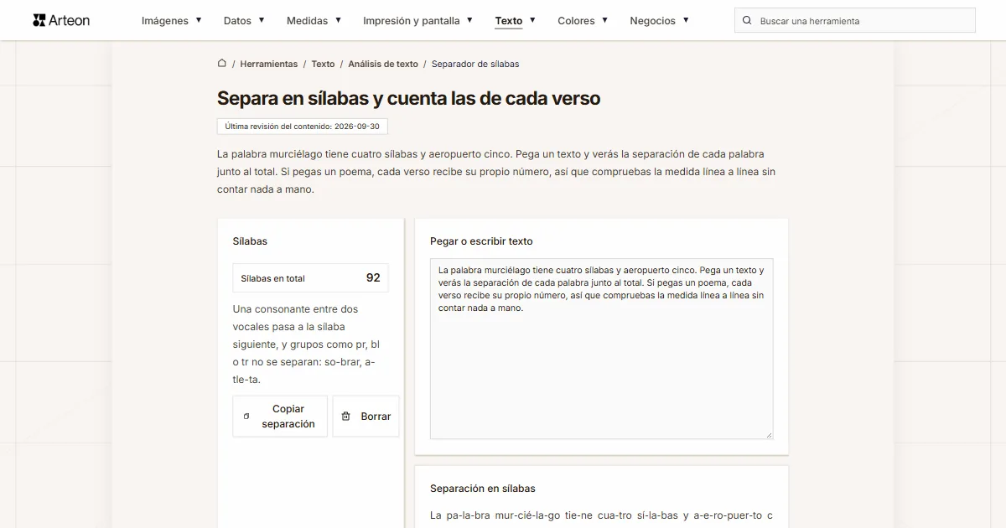Click the copy icon in Copiar separación

point(246,417)
